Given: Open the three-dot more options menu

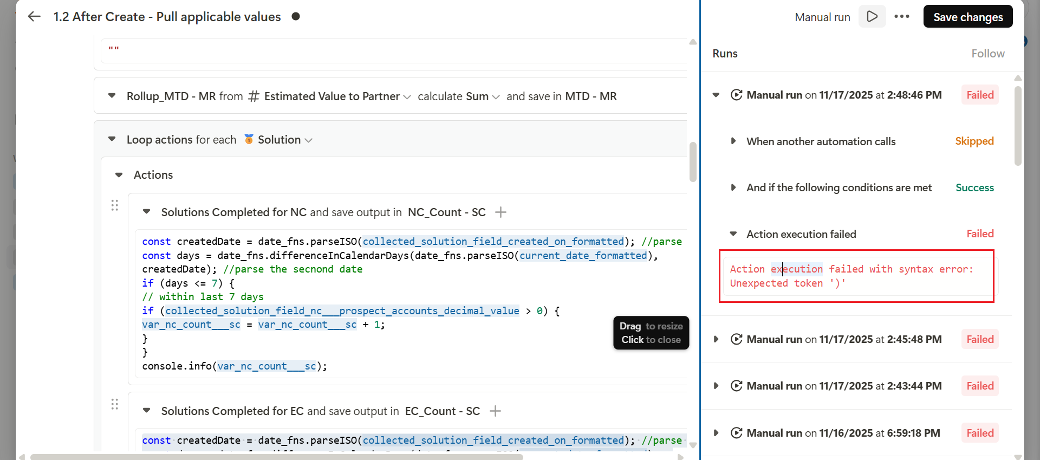Looking at the screenshot, I should pyautogui.click(x=902, y=17).
